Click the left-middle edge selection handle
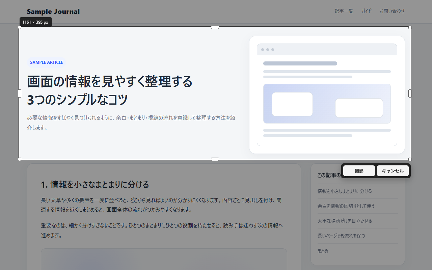 point(20,93)
